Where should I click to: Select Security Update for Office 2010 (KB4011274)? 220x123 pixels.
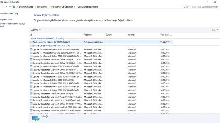click(101, 70)
